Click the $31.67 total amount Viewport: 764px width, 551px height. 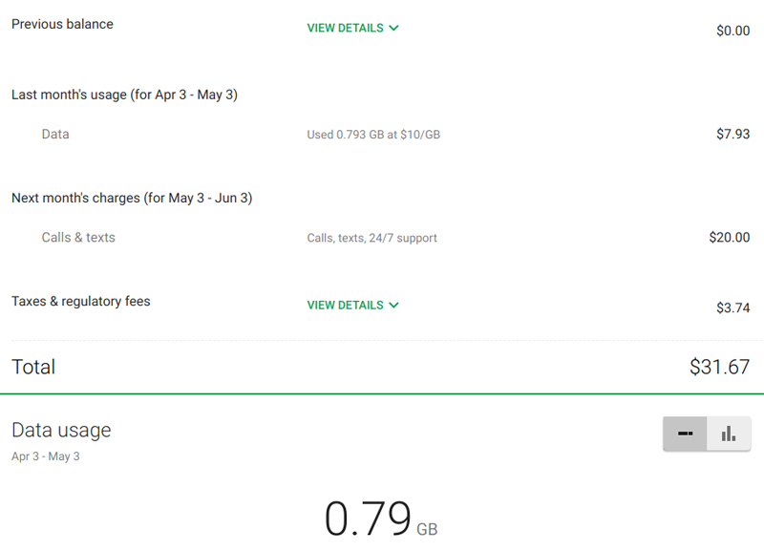coord(719,367)
